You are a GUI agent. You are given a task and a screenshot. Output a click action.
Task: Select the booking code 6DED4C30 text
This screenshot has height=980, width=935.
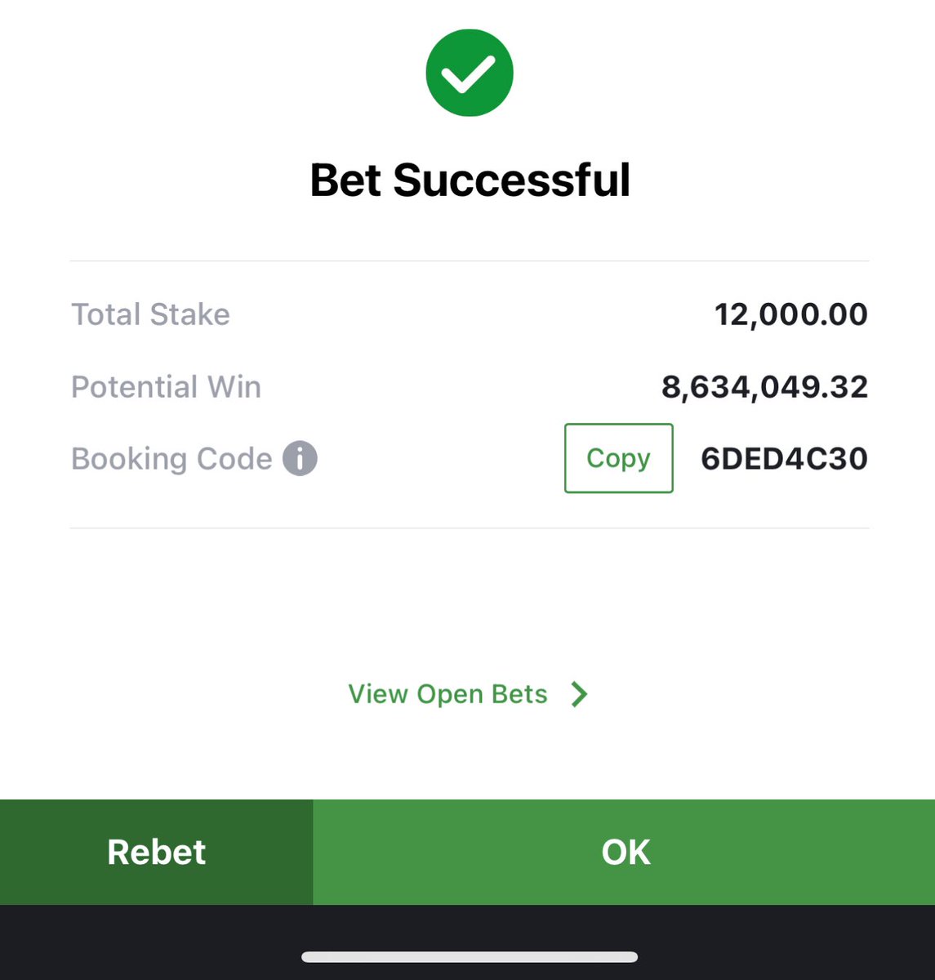tap(784, 458)
